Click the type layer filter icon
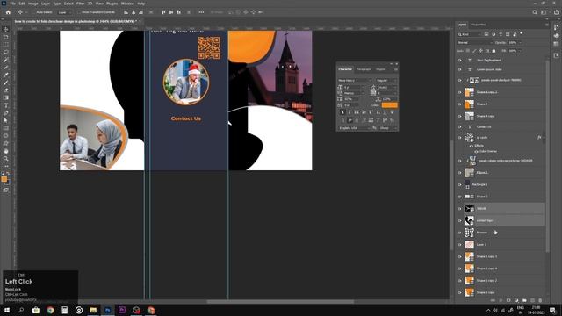Screen dimensions: 562x316 501,34
